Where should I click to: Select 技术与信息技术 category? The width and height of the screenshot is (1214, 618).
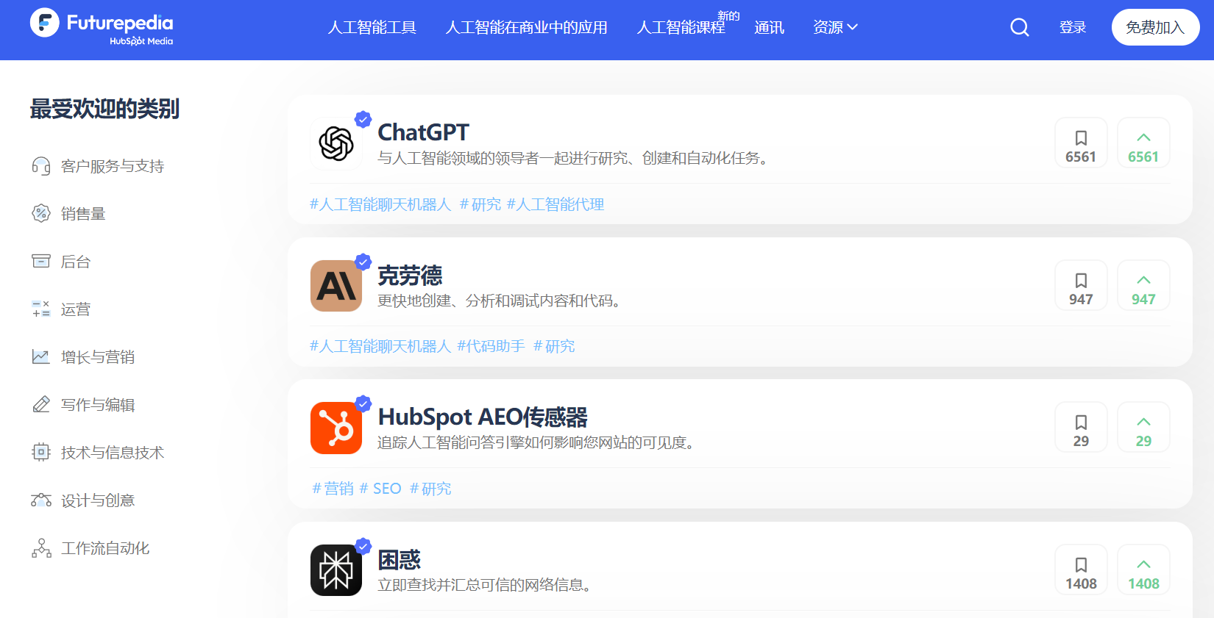113,453
